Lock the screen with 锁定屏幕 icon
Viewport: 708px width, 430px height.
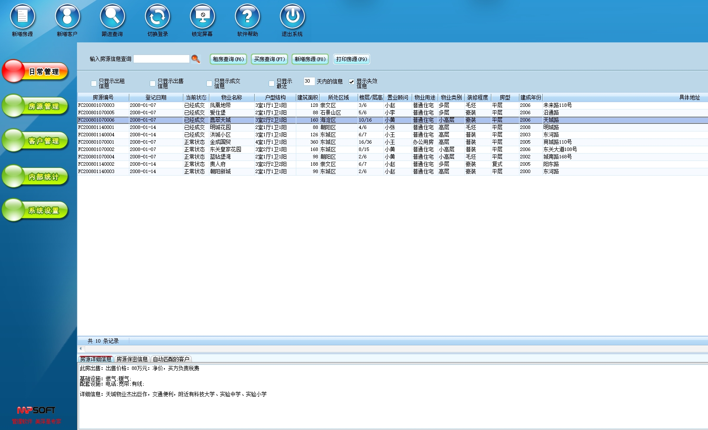[x=202, y=16]
